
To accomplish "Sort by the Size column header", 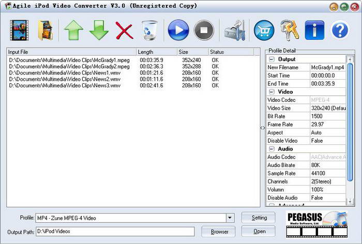I will tap(192, 52).
